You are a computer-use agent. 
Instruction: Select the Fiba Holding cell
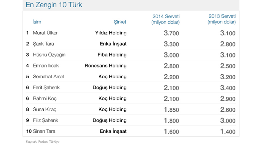point(112,55)
